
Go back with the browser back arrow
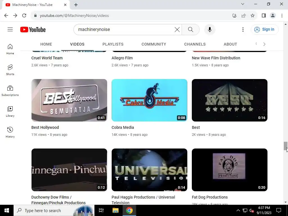(6, 16)
